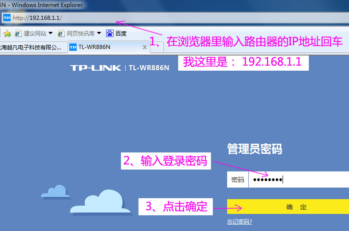Open the 建议网站 favorites link
349x231 pixels.
point(35,33)
